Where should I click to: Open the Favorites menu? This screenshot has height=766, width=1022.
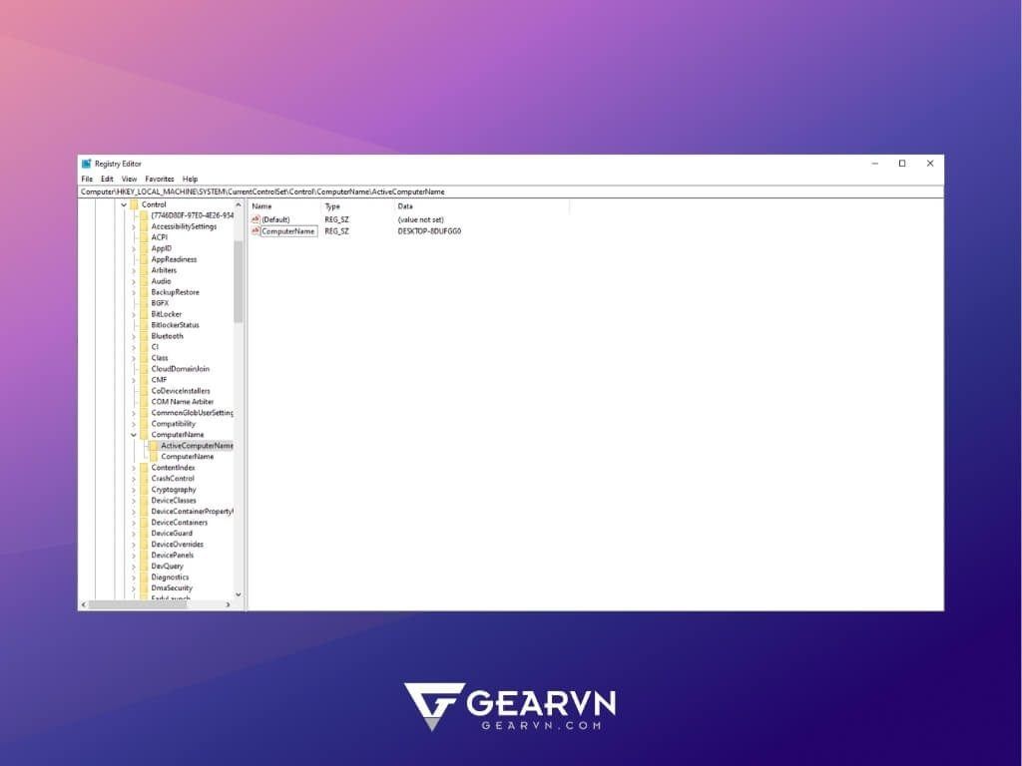160,178
